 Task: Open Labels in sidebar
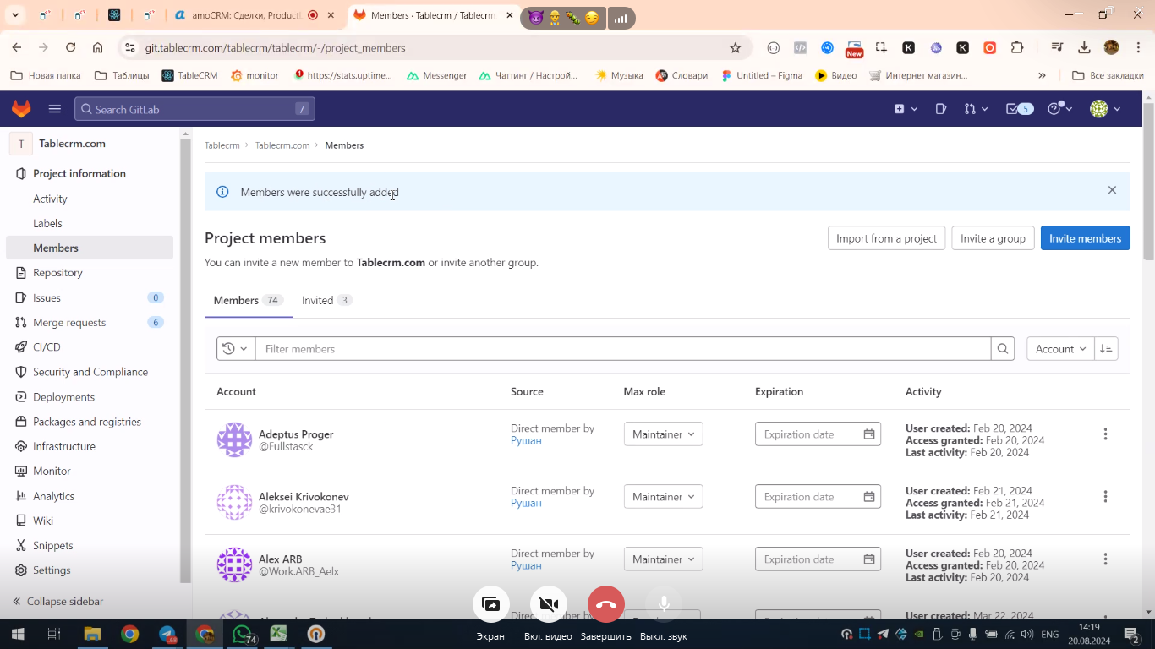(x=90, y=223)
